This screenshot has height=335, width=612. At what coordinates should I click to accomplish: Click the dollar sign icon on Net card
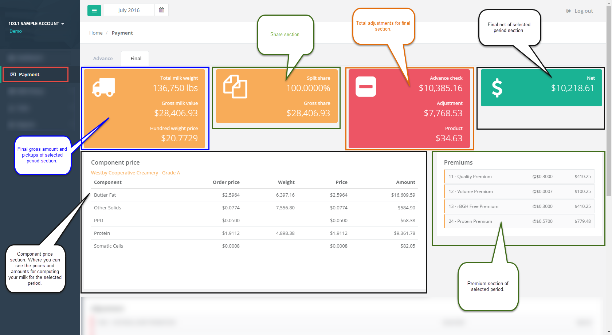pos(497,88)
